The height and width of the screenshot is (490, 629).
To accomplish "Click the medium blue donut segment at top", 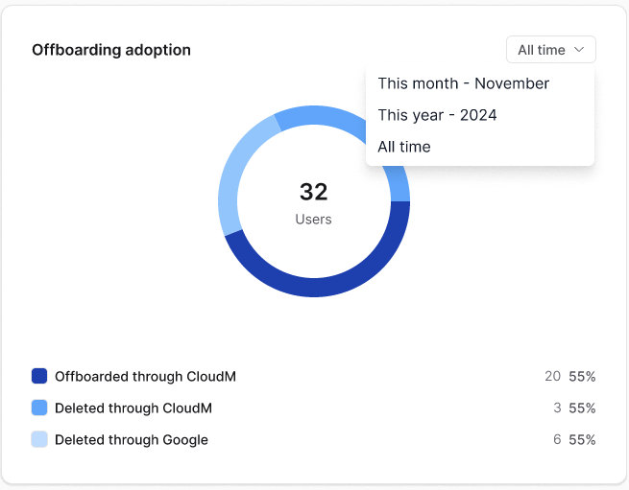I will click(x=317, y=116).
